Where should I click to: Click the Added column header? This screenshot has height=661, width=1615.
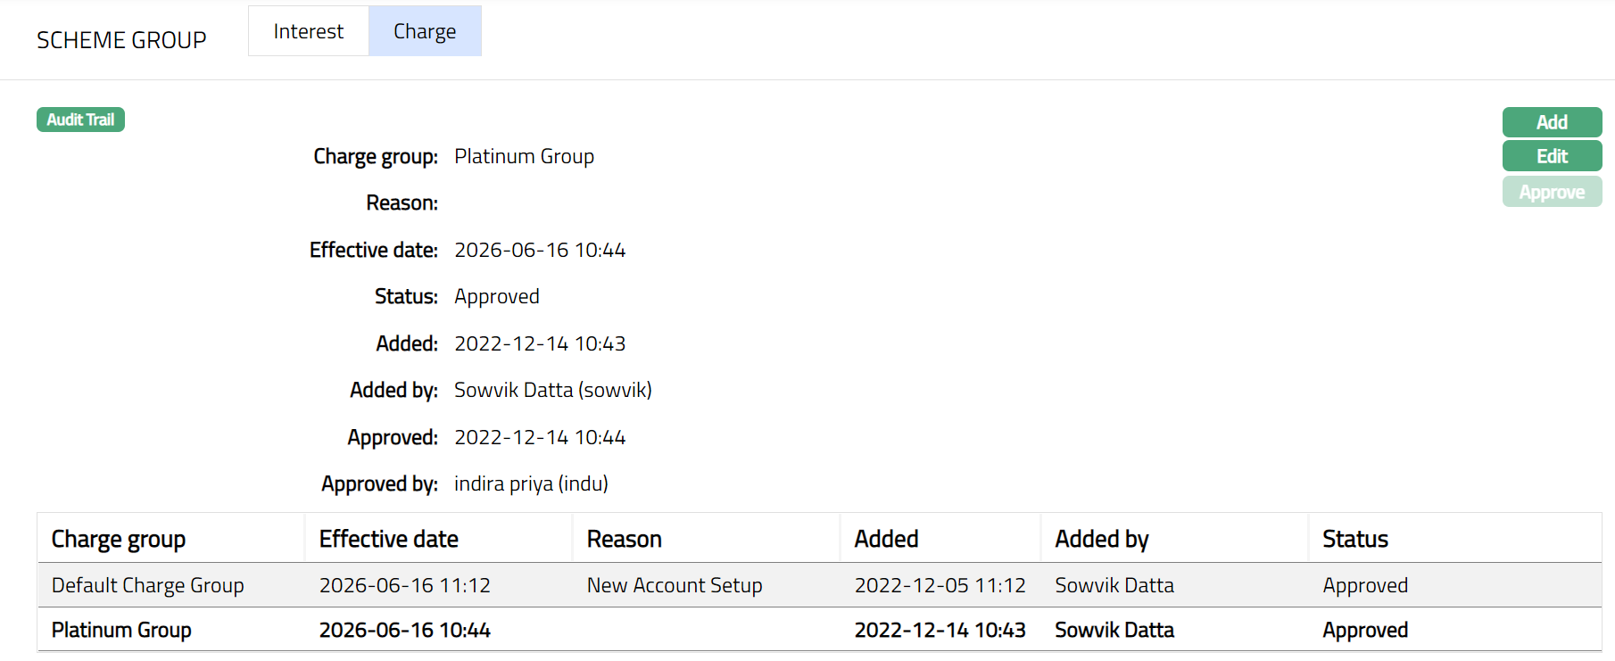886,539
